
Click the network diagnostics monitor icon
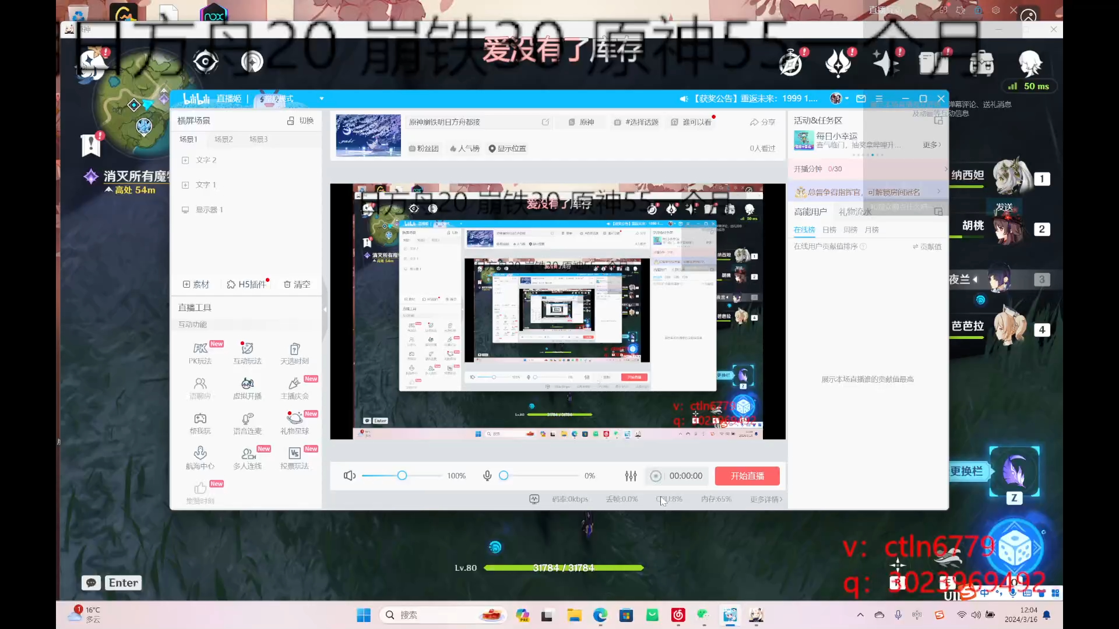(534, 499)
